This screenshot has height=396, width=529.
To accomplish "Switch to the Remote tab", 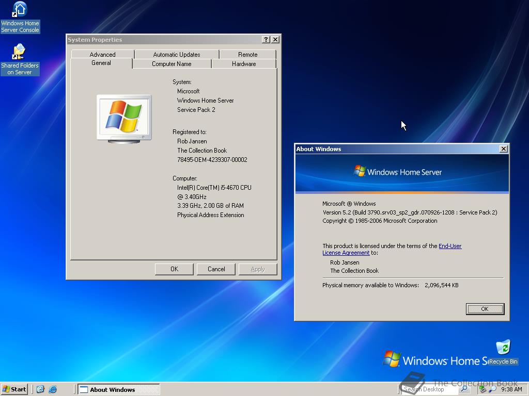I will 247,54.
